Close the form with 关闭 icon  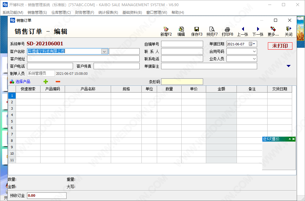tap(288, 31)
